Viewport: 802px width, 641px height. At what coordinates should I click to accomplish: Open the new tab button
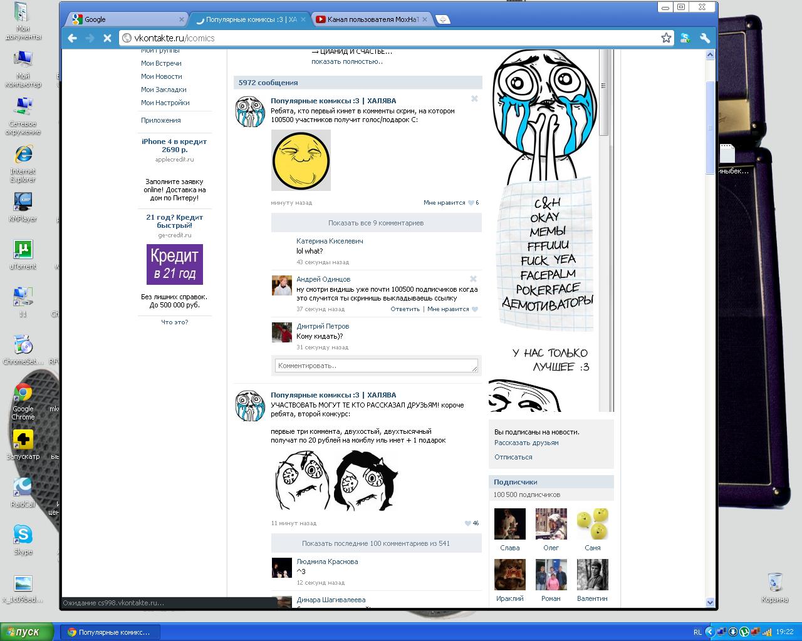[442, 19]
